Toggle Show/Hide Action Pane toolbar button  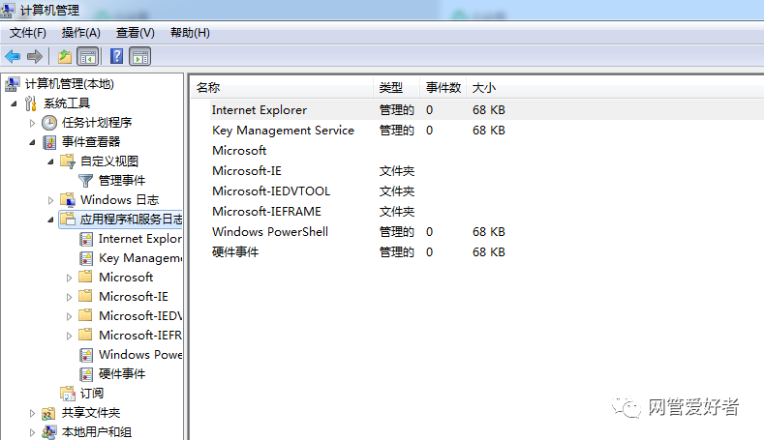(139, 56)
